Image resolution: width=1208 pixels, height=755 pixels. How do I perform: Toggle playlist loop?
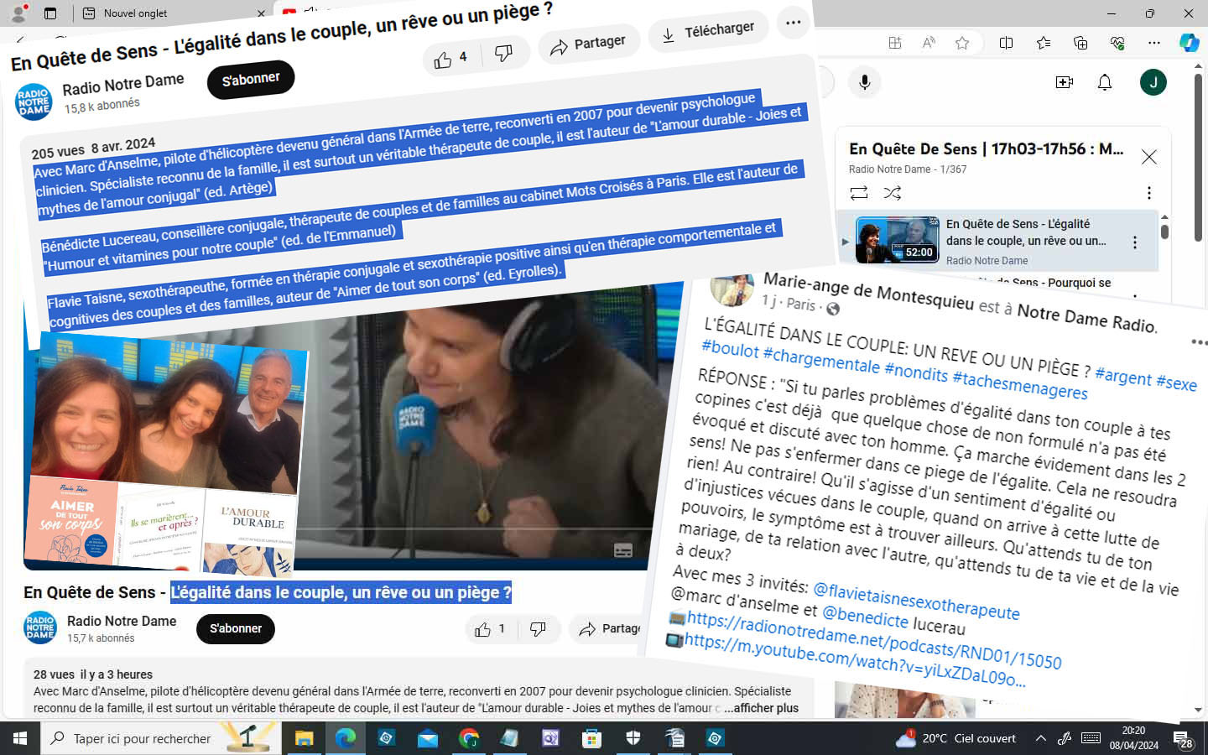pos(859,193)
